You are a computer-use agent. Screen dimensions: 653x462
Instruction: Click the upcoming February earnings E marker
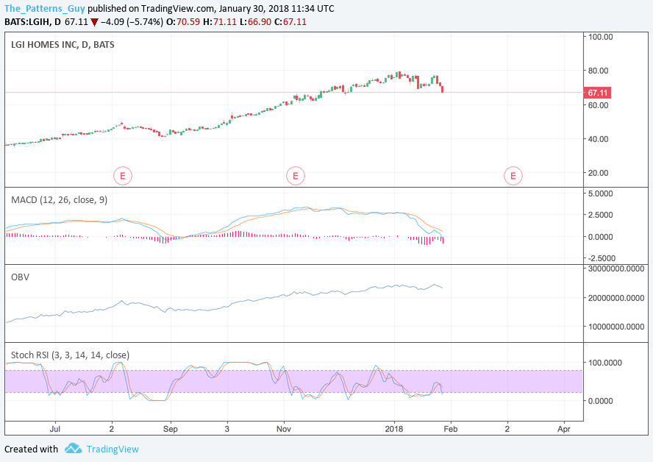[x=513, y=176]
